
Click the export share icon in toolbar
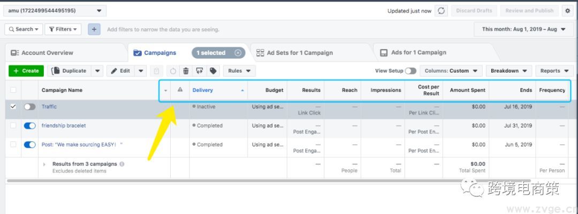click(199, 71)
